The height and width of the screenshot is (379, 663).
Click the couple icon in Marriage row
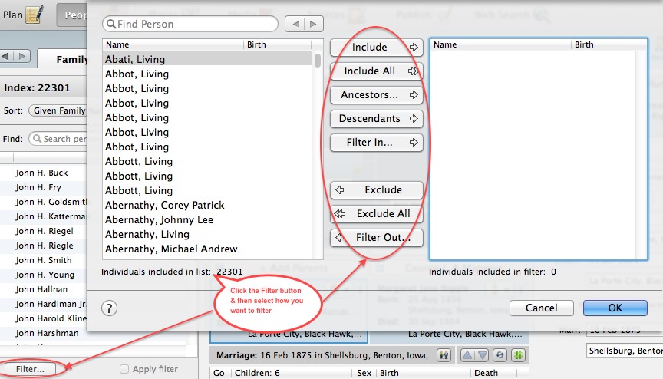coord(444,355)
